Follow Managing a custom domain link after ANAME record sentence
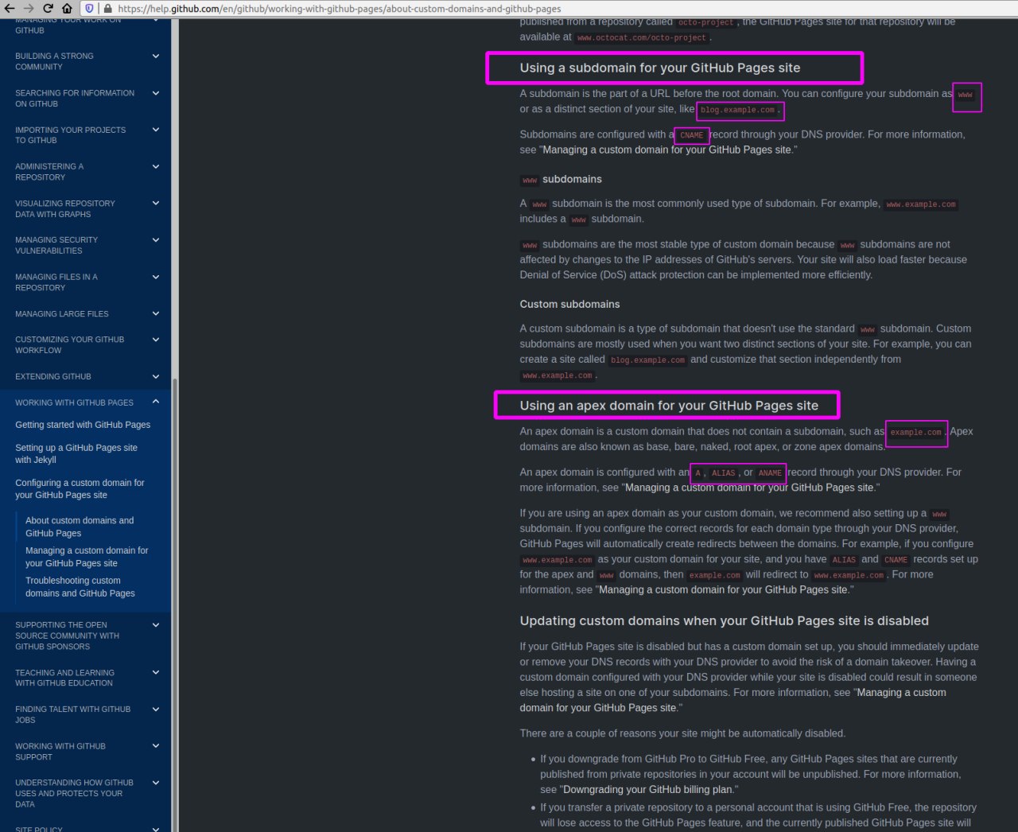Screen dimensions: 1018x832 click(749, 488)
